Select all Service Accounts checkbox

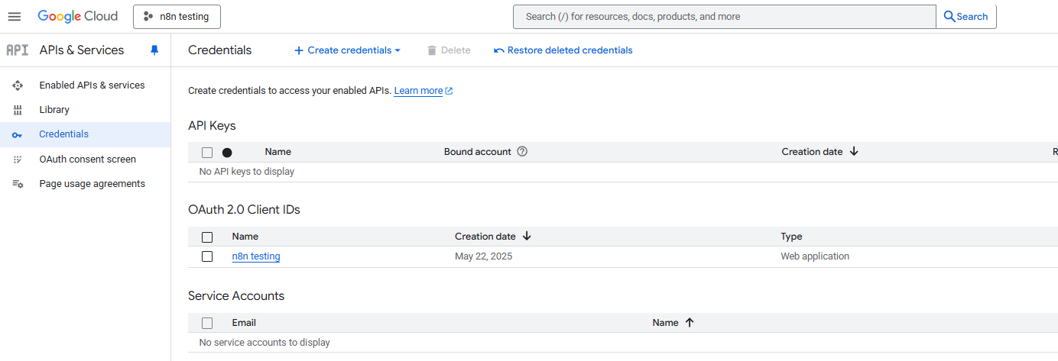(207, 323)
